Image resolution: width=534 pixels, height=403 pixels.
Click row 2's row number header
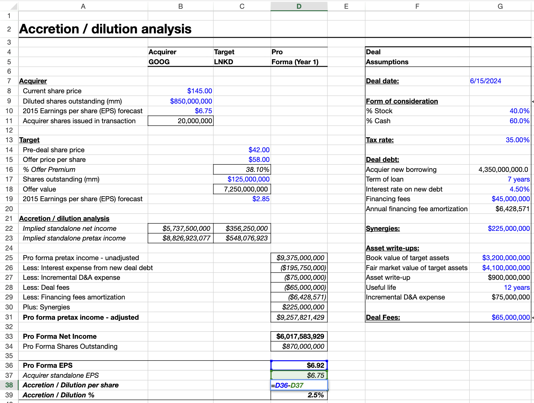pos(9,29)
